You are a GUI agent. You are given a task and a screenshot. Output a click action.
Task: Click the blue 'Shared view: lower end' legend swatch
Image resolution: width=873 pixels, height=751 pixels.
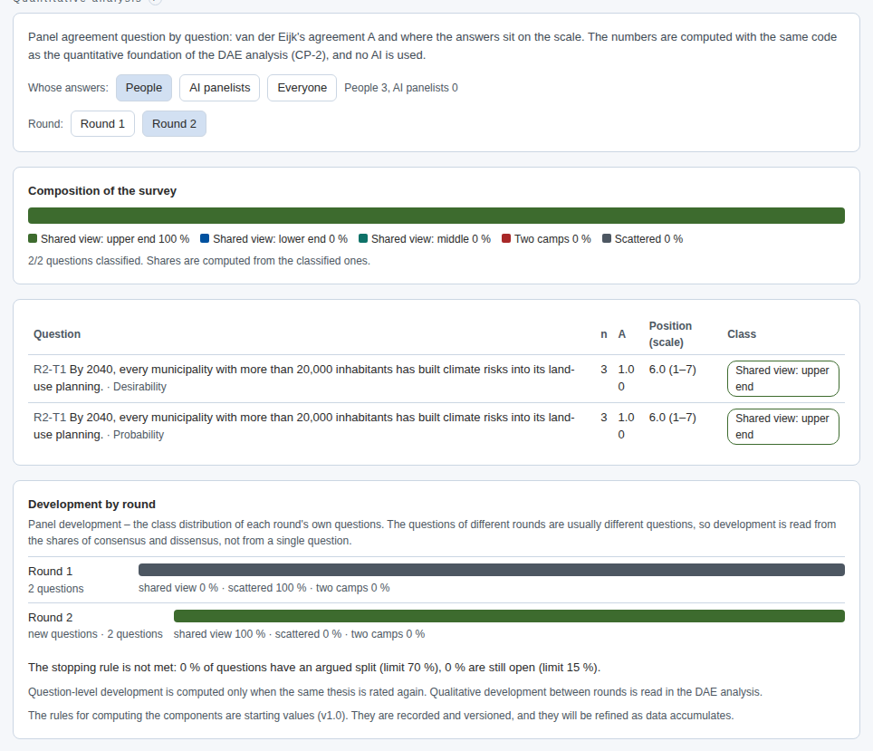click(205, 238)
